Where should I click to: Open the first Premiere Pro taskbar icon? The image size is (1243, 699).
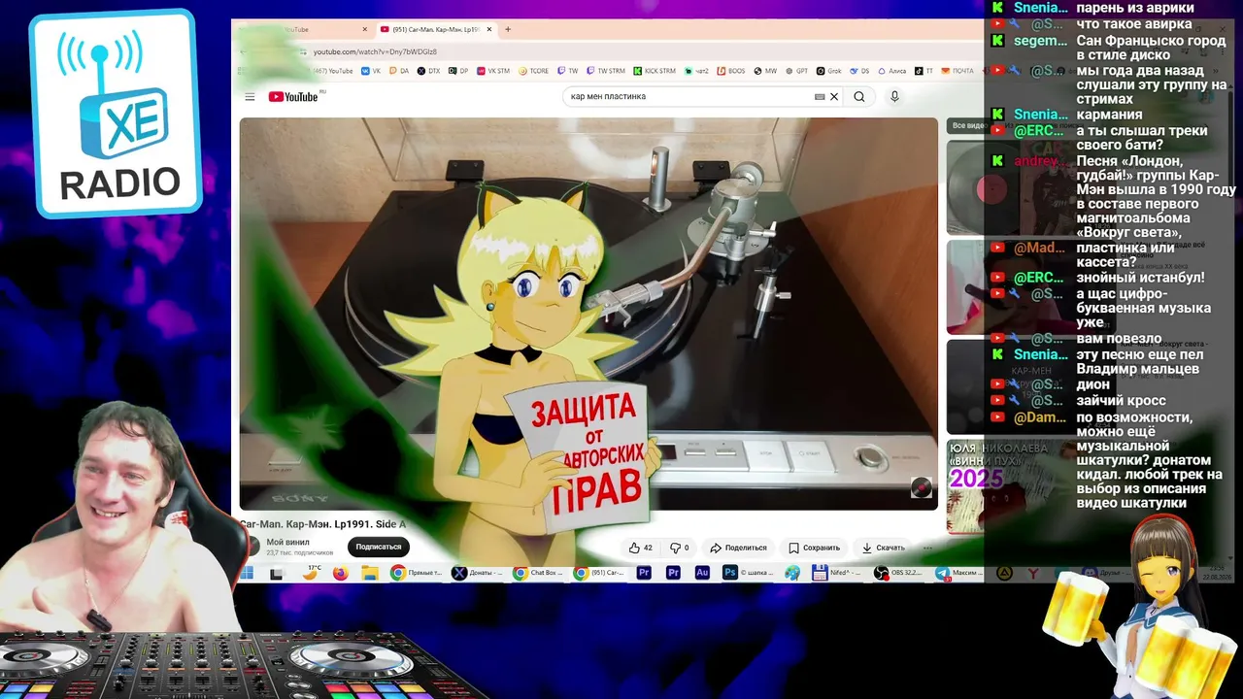(x=644, y=573)
